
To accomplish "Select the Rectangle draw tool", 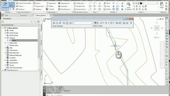I will (99, 6).
